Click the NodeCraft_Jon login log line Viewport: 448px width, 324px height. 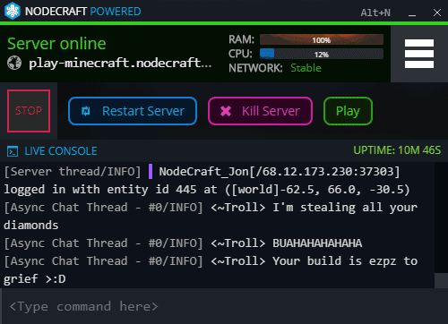pos(207,181)
